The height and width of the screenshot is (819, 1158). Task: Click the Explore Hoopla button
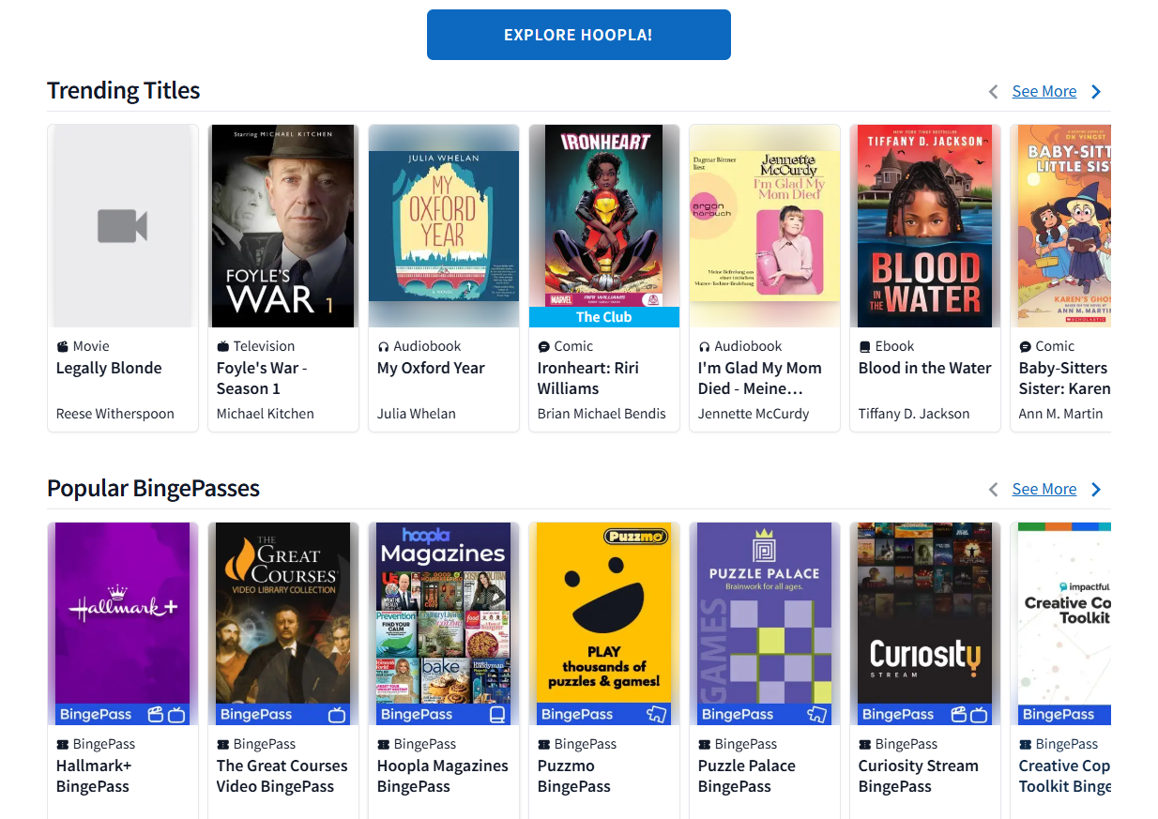(x=578, y=35)
